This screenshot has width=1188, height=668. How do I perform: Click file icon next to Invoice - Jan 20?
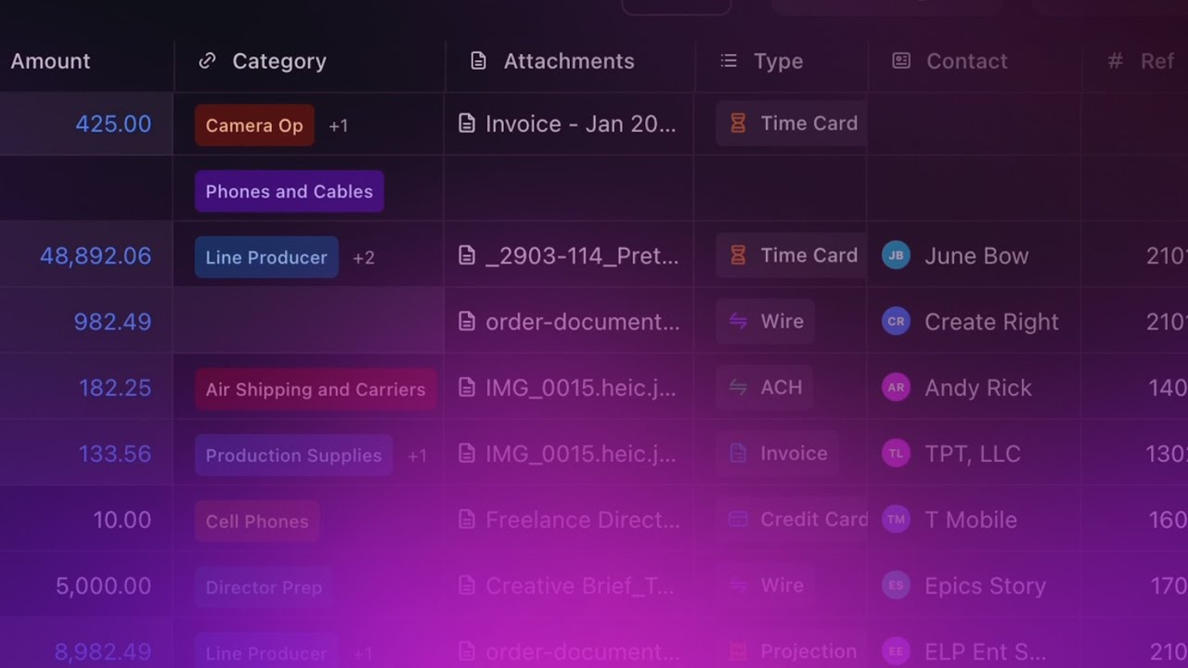coord(467,124)
